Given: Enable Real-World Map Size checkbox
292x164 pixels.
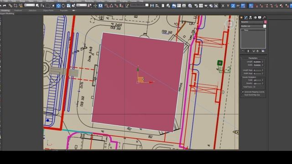Looking at the screenshot, I should click(x=243, y=95).
